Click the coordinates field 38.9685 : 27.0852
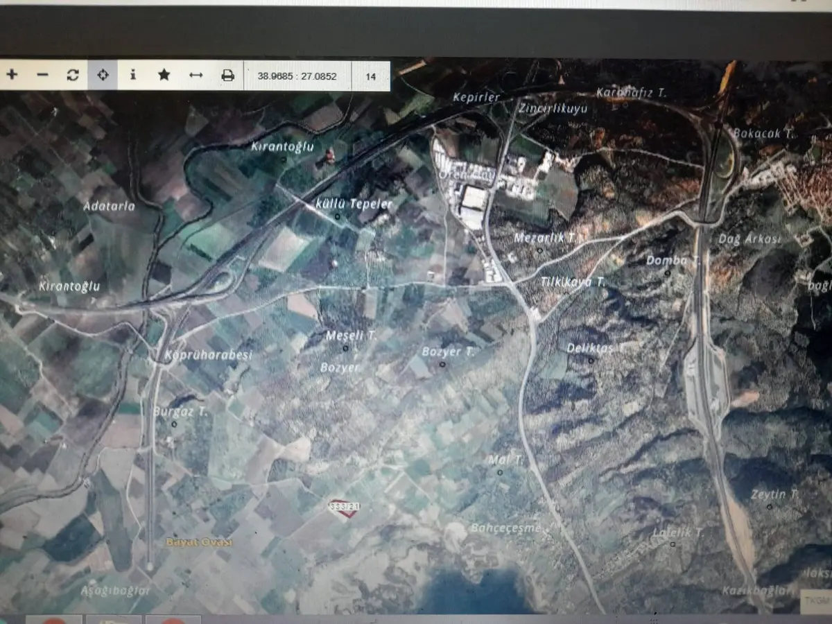This screenshot has height=624, width=832. [x=297, y=76]
